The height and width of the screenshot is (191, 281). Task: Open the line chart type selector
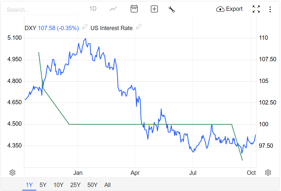tap(113, 9)
